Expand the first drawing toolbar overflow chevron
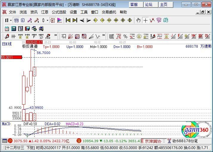This screenshot has width=213, height=152. (56, 35)
